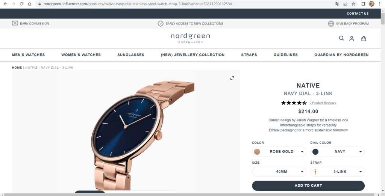Go to the Straps menu item
385x196 pixels.
(249, 55)
